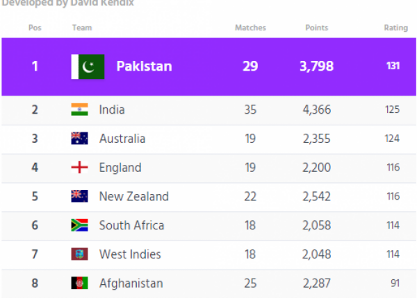Click the New Zealand flag icon
Screen dimensions: 417x298
[x=79, y=197]
